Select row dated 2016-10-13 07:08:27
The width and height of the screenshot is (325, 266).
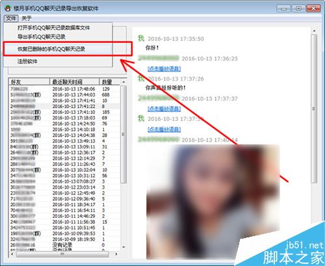[x=64, y=181]
